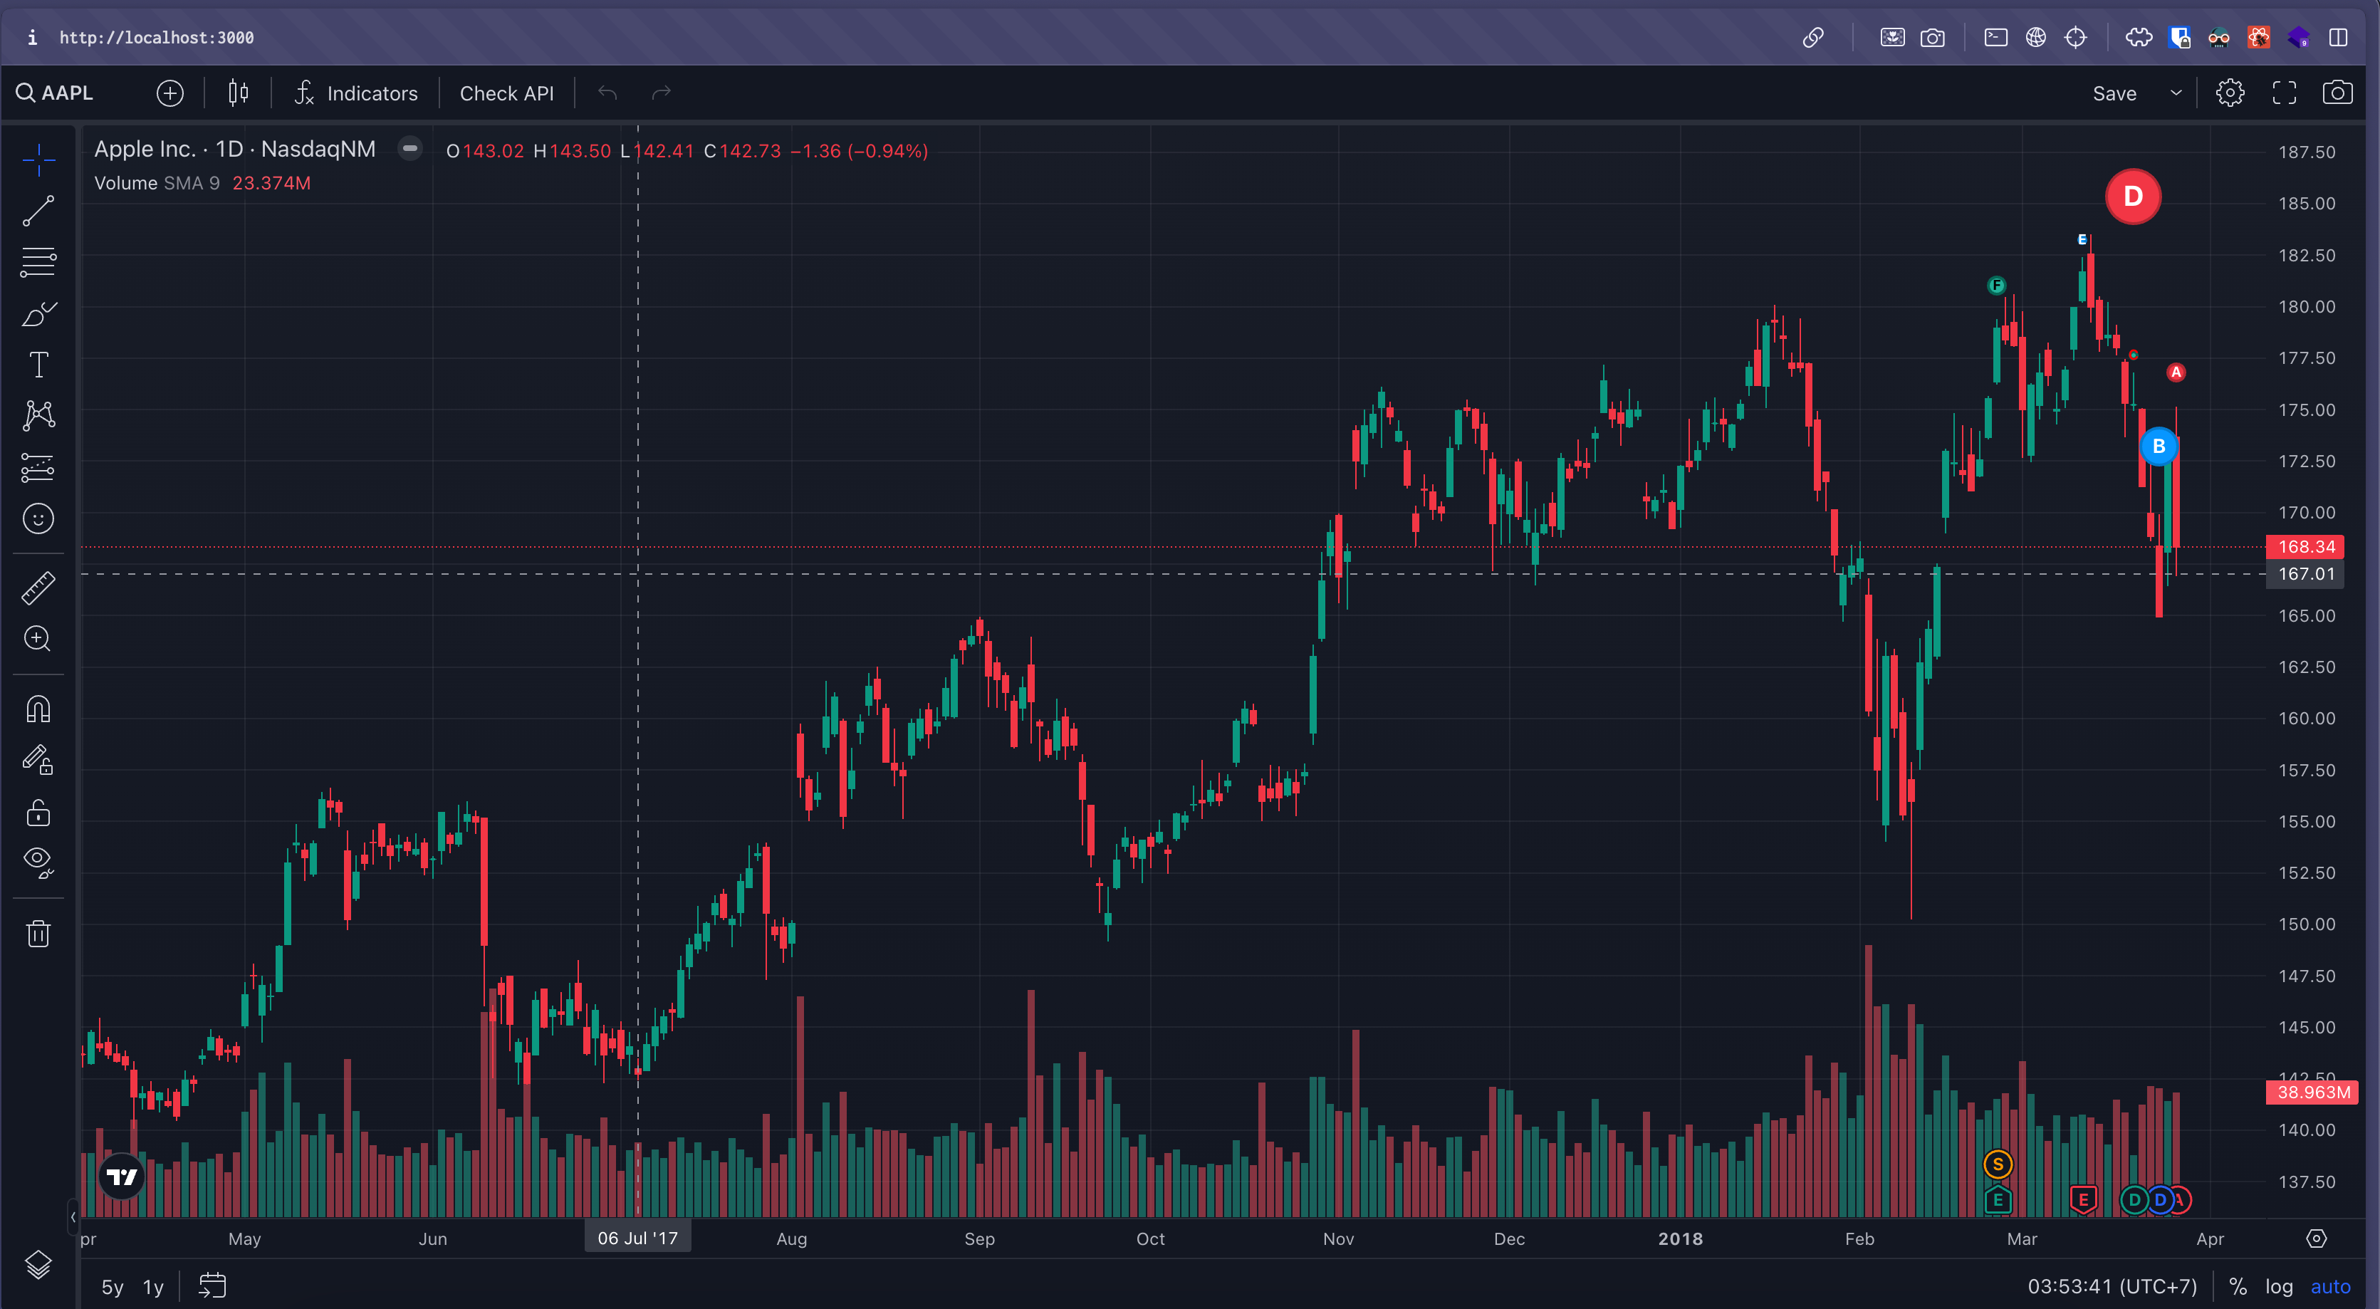Screen dimensions: 2380x1309
Task: Remove drawings with the trash icon
Action: [x=38, y=933]
